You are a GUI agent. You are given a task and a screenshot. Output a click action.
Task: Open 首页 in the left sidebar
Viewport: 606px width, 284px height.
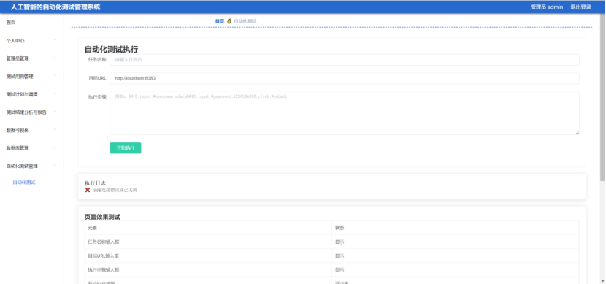(x=11, y=23)
